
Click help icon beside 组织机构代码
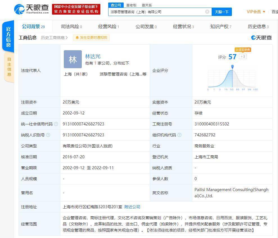tap(179, 135)
